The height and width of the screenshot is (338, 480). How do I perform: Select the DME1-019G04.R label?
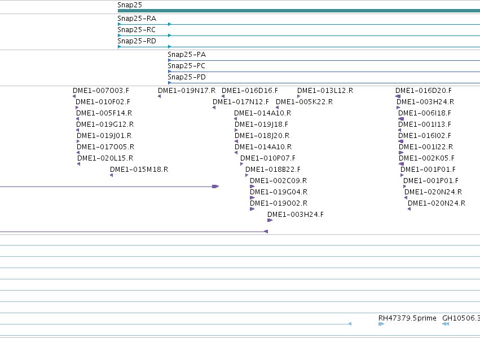(279, 192)
